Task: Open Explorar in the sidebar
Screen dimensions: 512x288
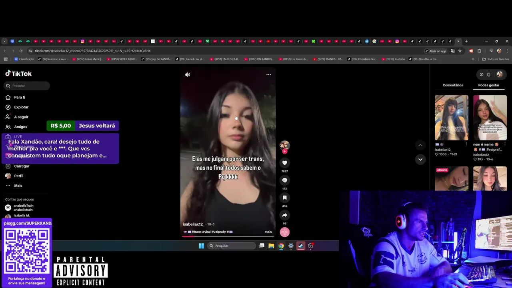Action: tap(21, 107)
